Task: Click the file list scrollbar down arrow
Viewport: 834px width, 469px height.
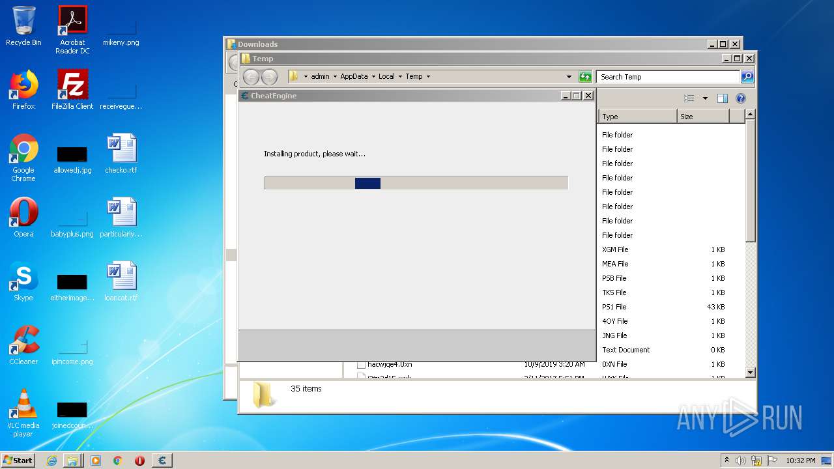Action: click(750, 373)
